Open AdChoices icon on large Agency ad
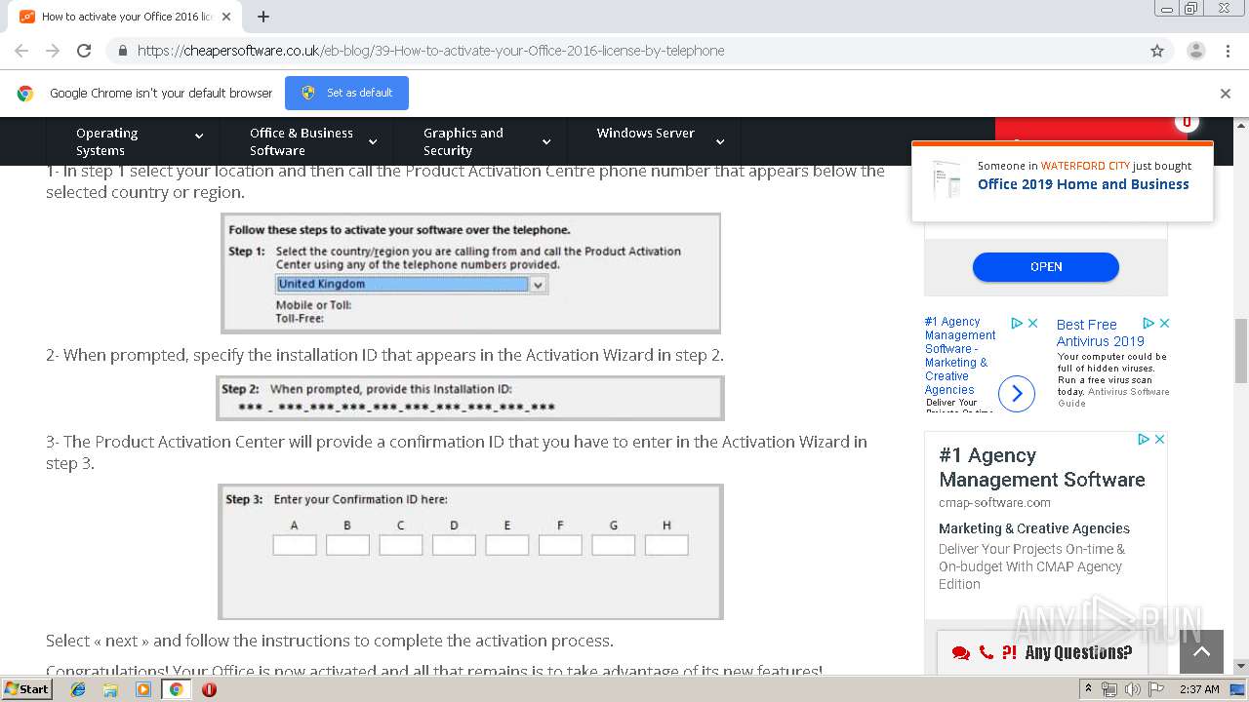The width and height of the screenshot is (1249, 702). [x=1144, y=440]
